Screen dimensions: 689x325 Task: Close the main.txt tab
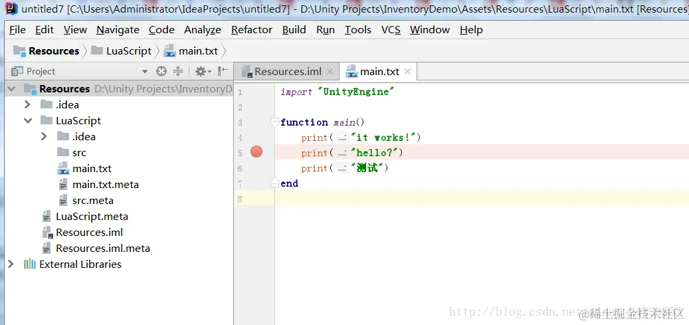[407, 72]
